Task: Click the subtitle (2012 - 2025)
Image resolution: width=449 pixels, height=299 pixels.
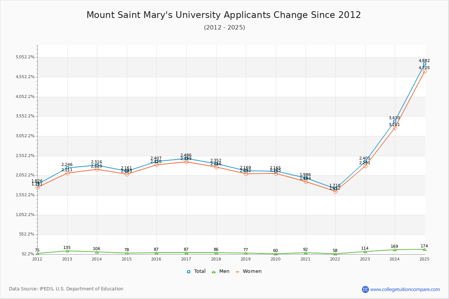Action: point(224,27)
